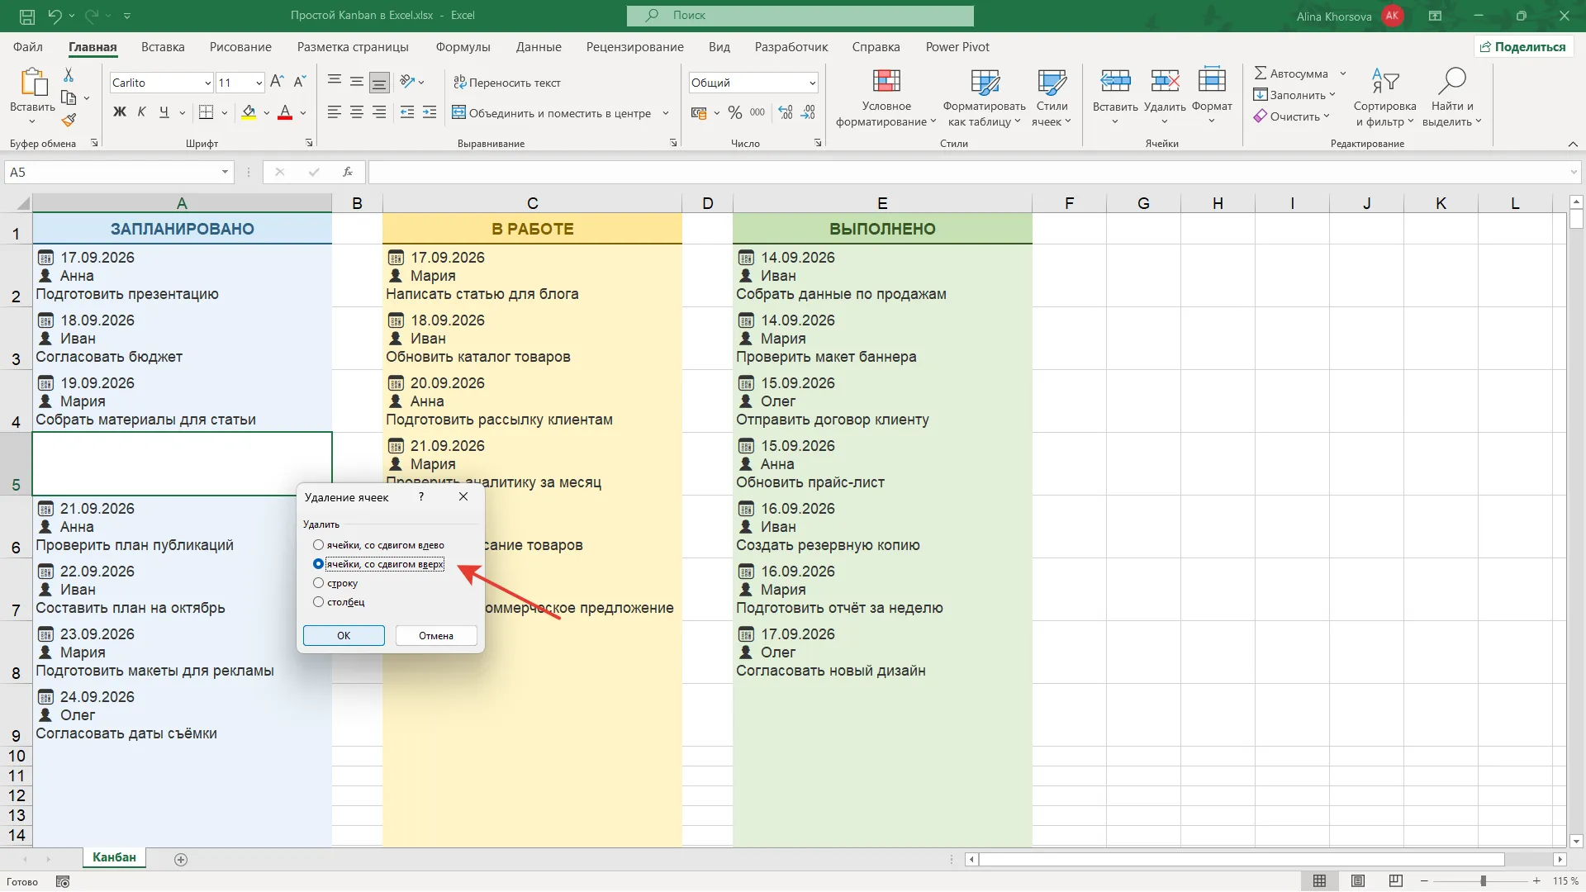Click the percent style icon
Screen dimensions: 1586x892
click(735, 112)
